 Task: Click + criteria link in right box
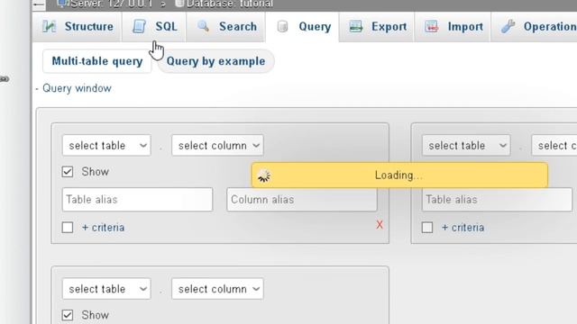463,228
